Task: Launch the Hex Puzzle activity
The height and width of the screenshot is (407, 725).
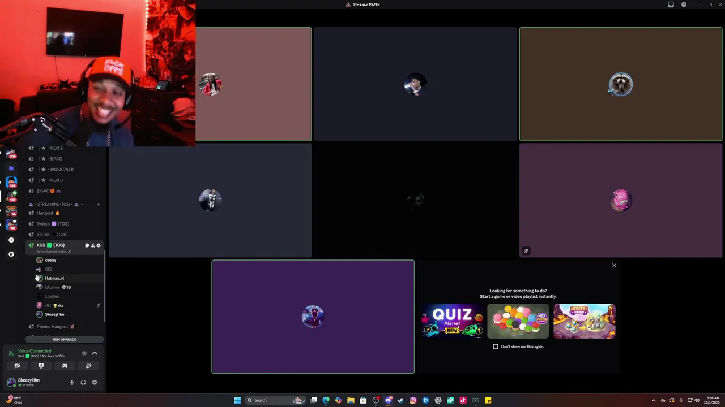Action: click(x=518, y=321)
